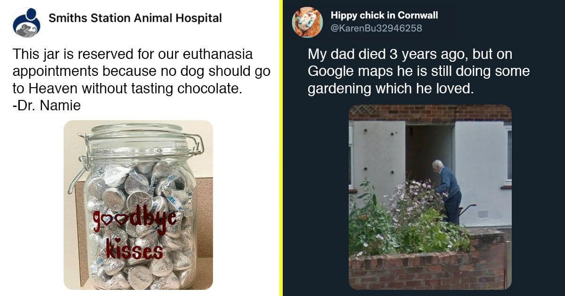Click the '-Dr. Namie' signature line
This screenshot has height=296, width=565.
click(x=47, y=106)
